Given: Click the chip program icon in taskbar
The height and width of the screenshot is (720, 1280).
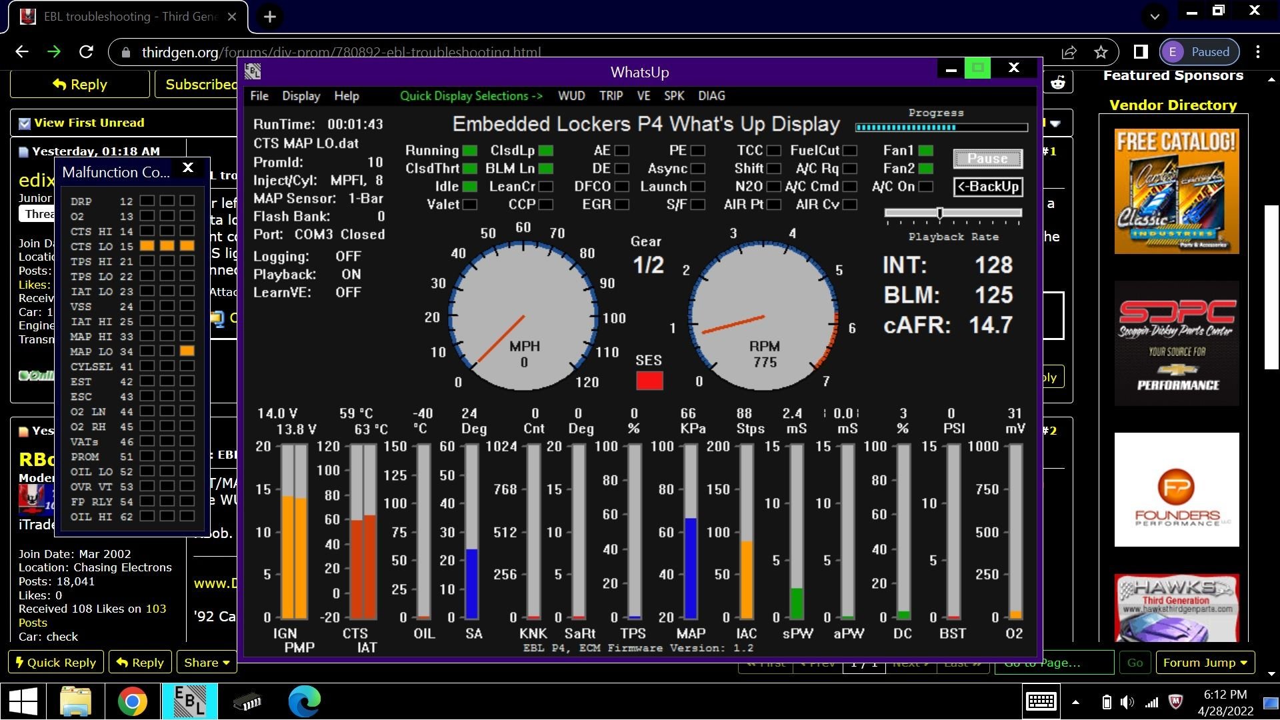Looking at the screenshot, I should tap(247, 701).
